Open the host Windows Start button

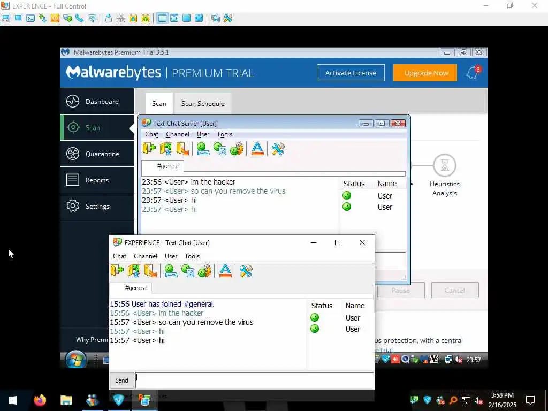13,400
